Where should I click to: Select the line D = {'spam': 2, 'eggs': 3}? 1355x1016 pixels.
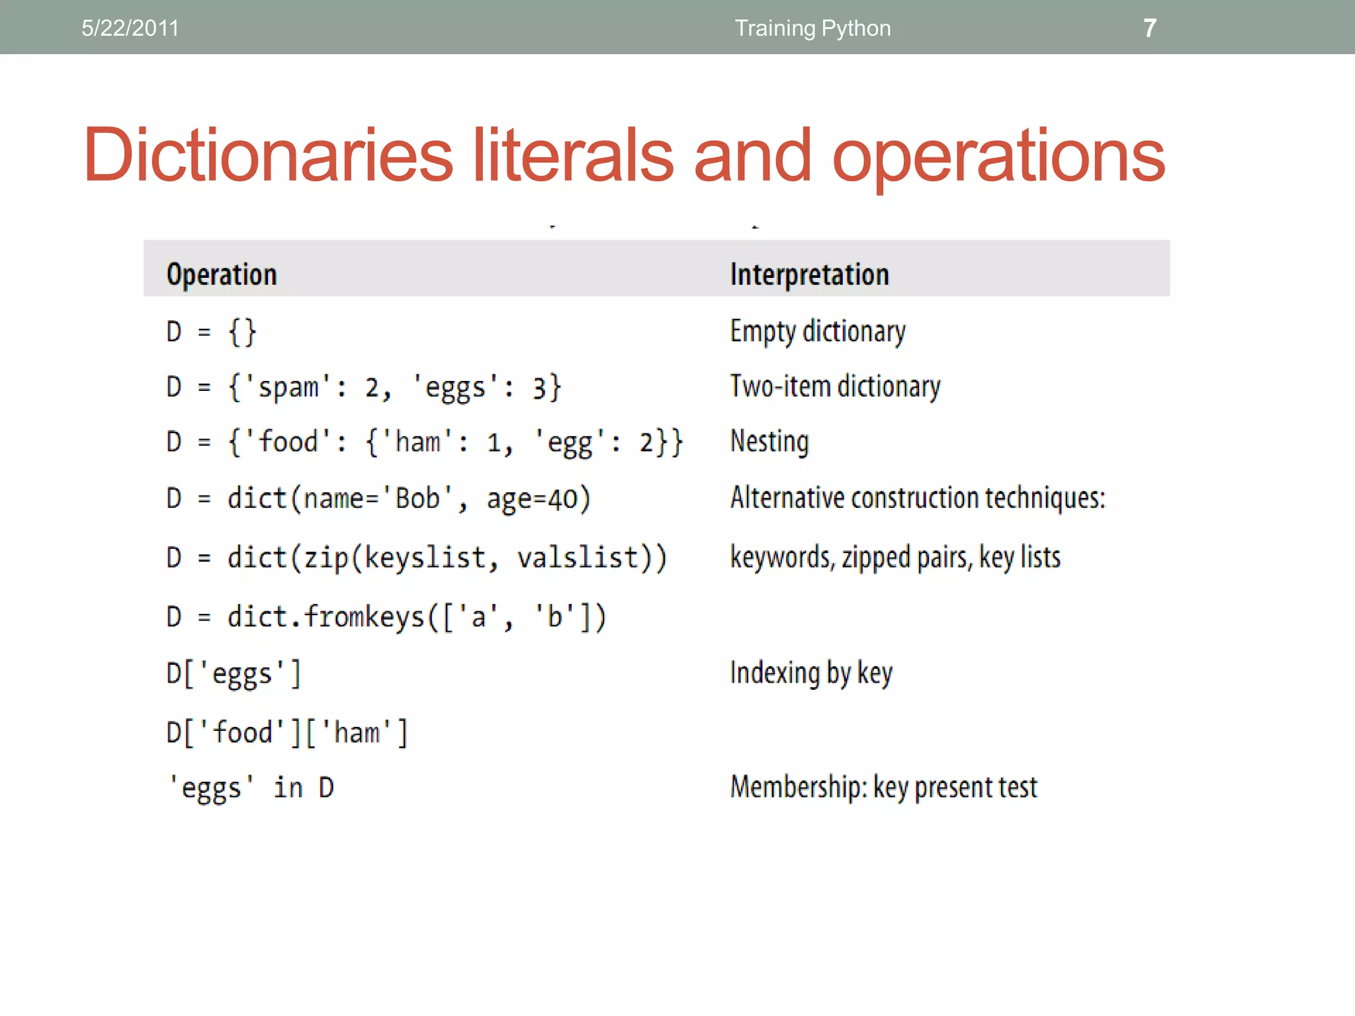tap(364, 387)
